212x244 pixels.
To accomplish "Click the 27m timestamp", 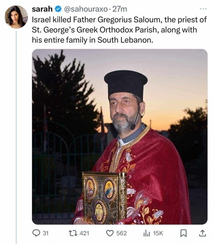I will 120,9.
